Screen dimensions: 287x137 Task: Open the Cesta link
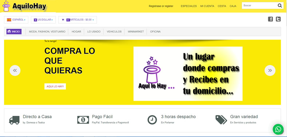222,6
